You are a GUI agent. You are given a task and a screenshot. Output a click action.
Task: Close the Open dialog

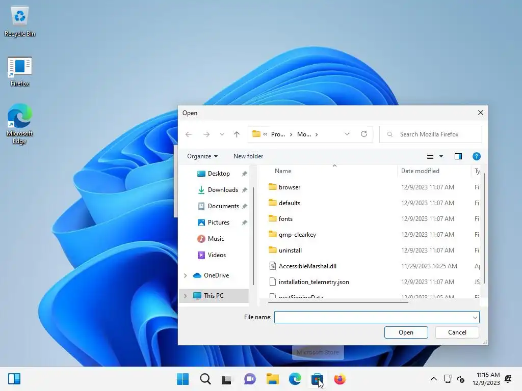click(x=480, y=113)
